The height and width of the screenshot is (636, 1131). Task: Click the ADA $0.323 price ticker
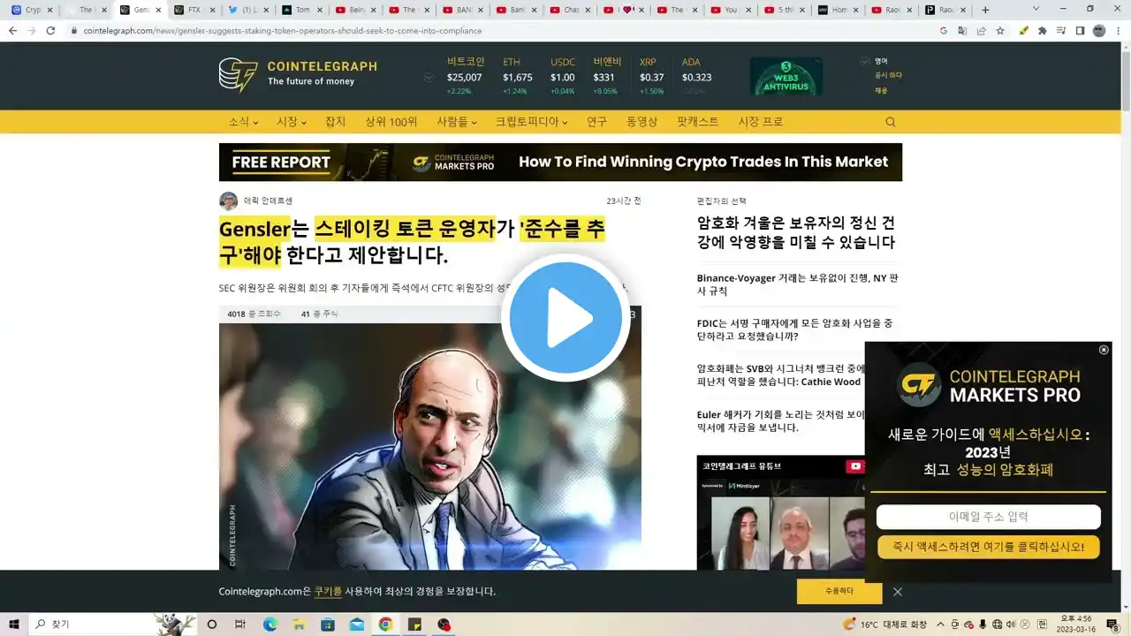[x=696, y=76]
